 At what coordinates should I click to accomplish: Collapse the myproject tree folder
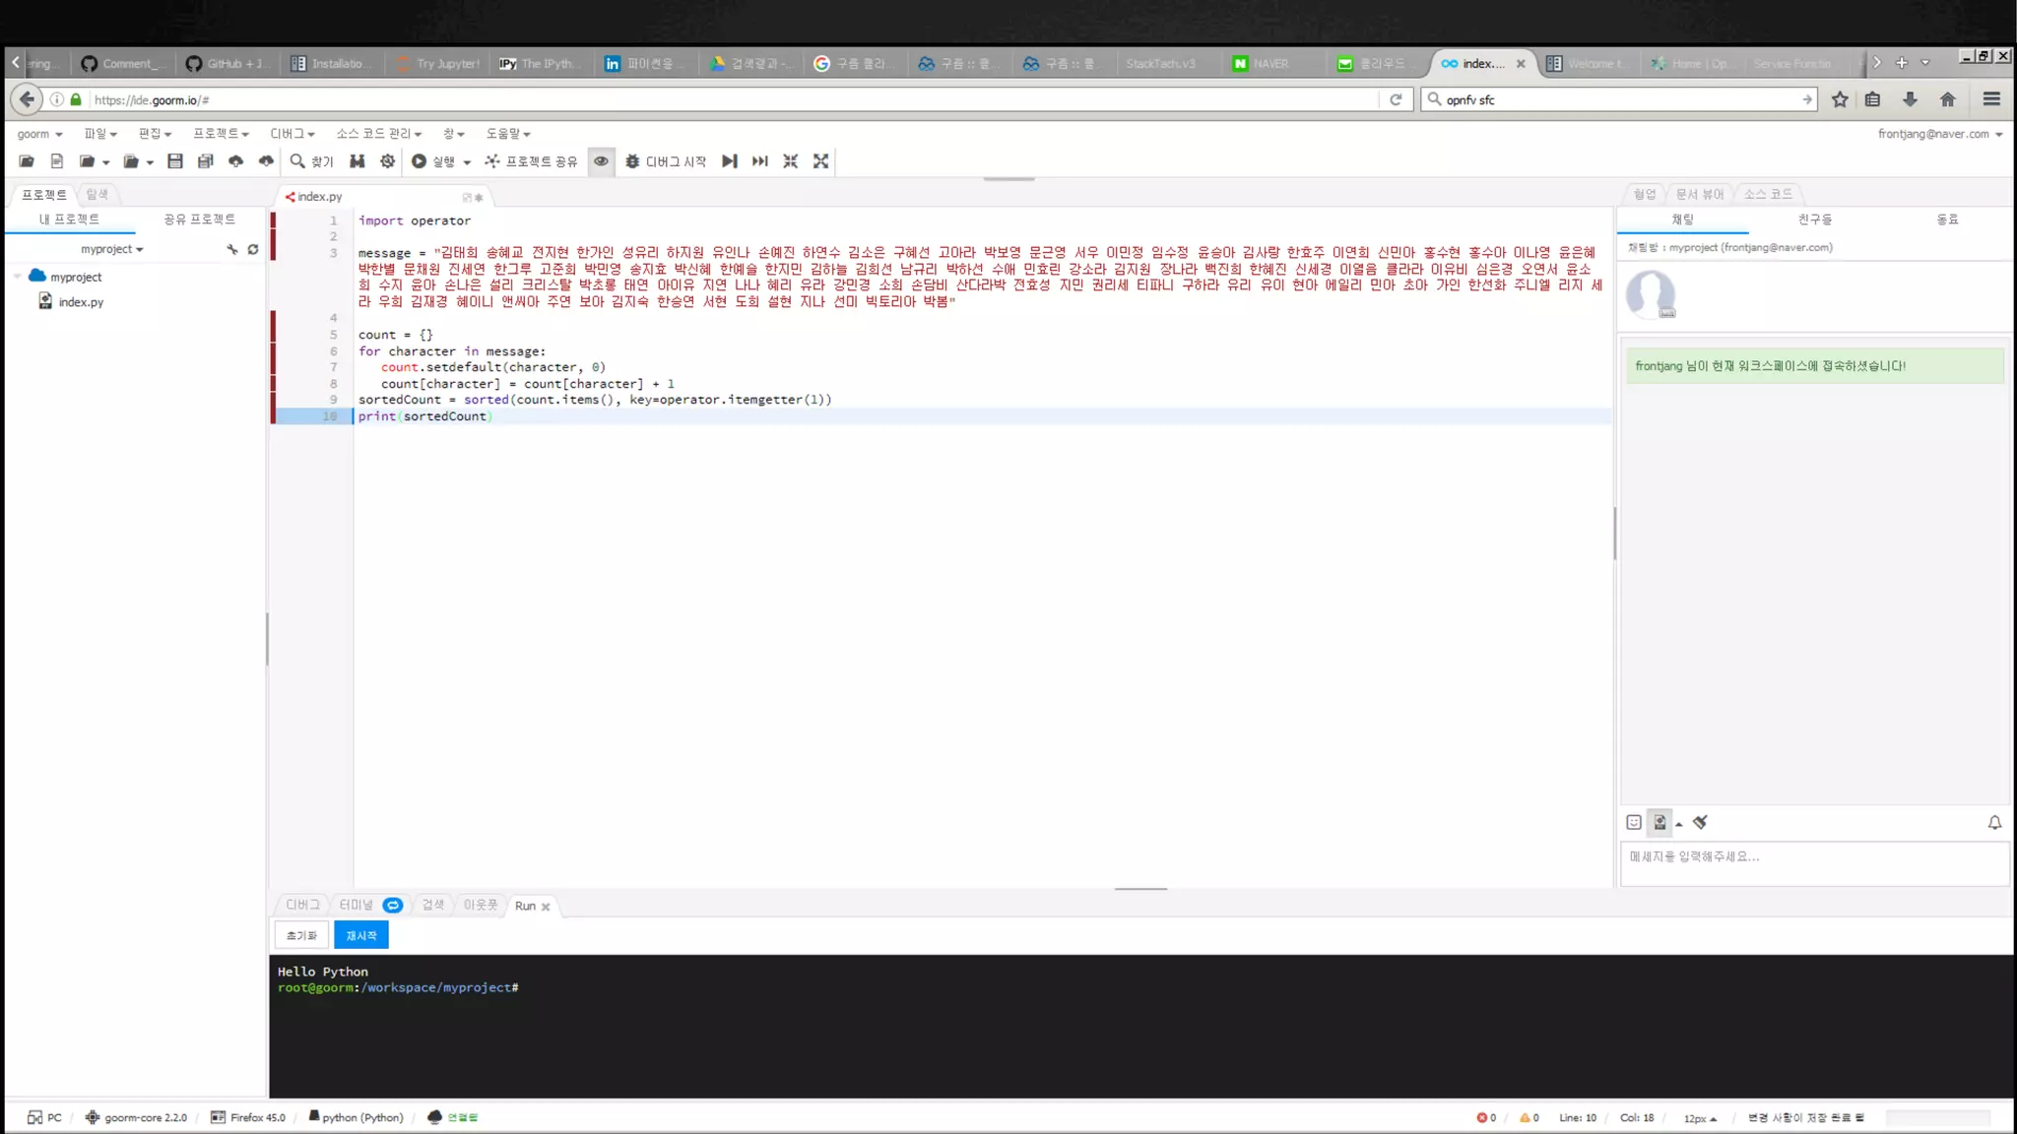(18, 278)
